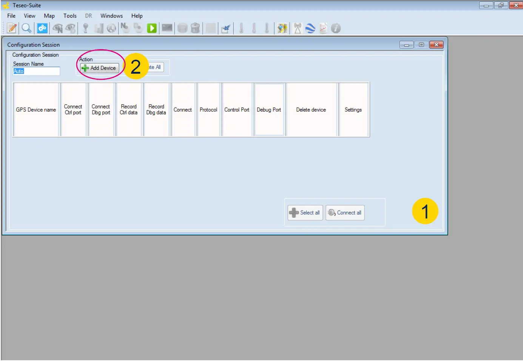Click the Add Device button
The width and height of the screenshot is (523, 361).
(100, 68)
